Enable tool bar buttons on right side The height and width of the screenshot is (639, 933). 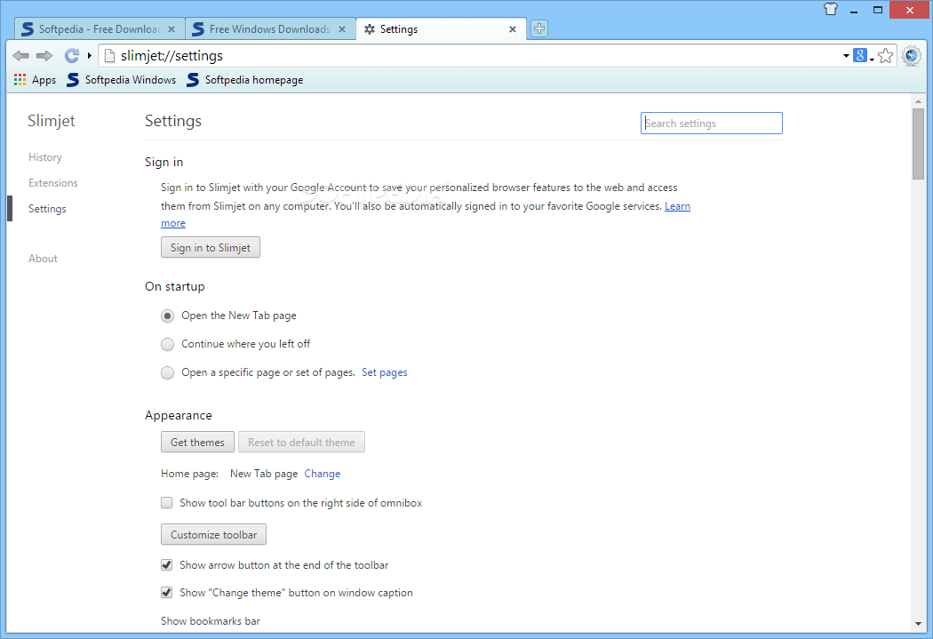(x=167, y=503)
